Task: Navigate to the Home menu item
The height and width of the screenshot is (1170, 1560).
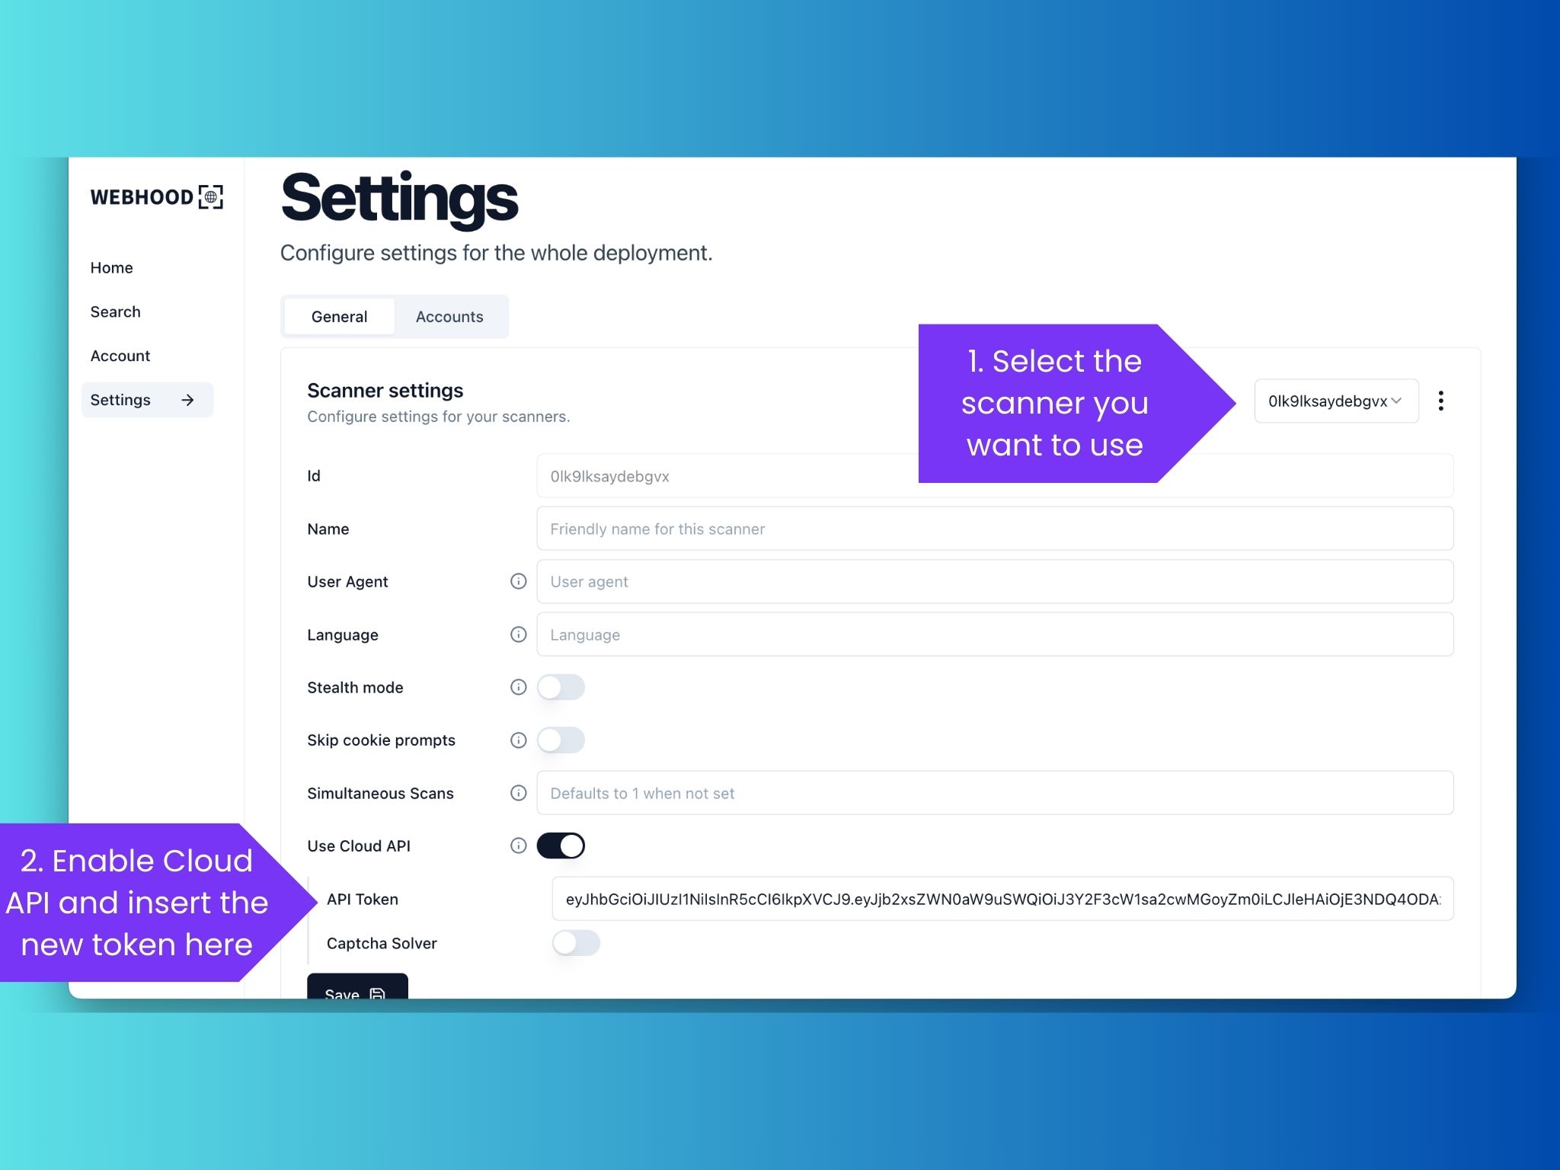Action: (112, 267)
